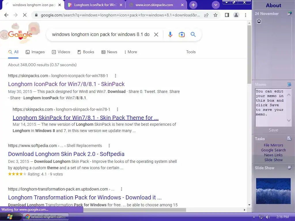Click News Links in Tasks panel
Screen dimensions: 295x221
pyautogui.click(x=273, y=155)
